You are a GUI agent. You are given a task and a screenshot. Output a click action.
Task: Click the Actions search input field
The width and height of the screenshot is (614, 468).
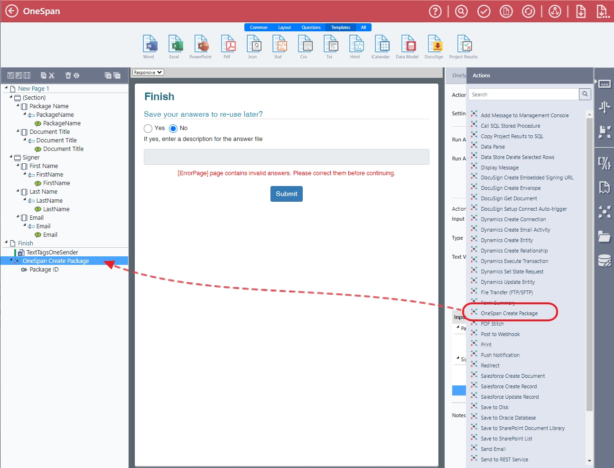click(524, 94)
